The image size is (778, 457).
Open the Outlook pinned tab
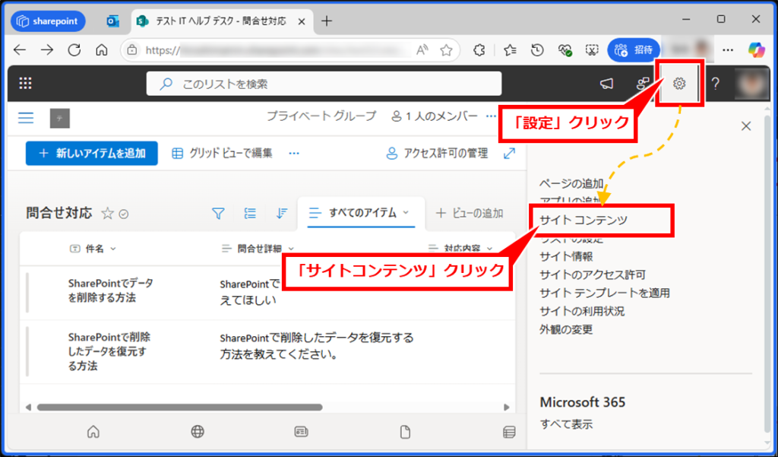click(113, 21)
